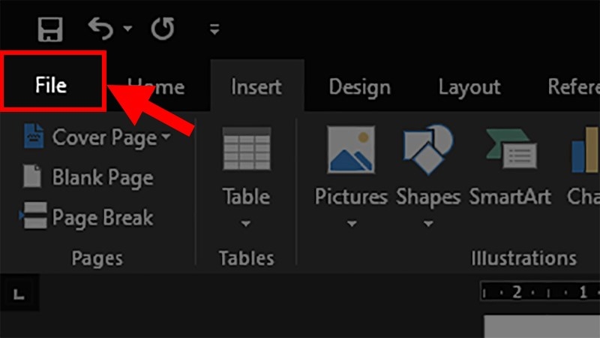Expand the Undo history dropdown arrow
The width and height of the screenshot is (600, 338).
pos(127,29)
